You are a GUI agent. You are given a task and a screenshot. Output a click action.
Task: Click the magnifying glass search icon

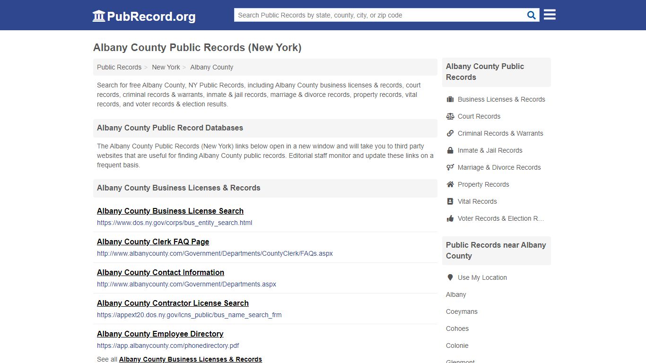[x=532, y=15]
